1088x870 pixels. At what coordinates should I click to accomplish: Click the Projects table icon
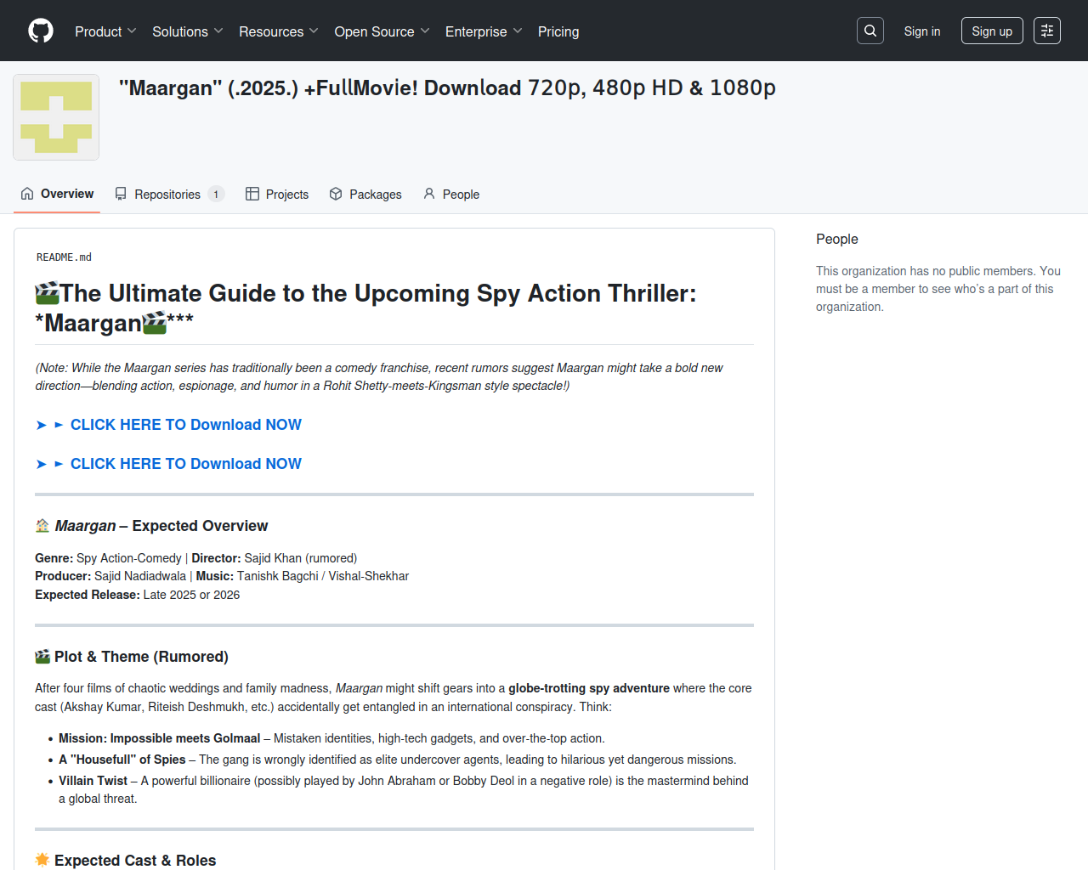pyautogui.click(x=252, y=194)
